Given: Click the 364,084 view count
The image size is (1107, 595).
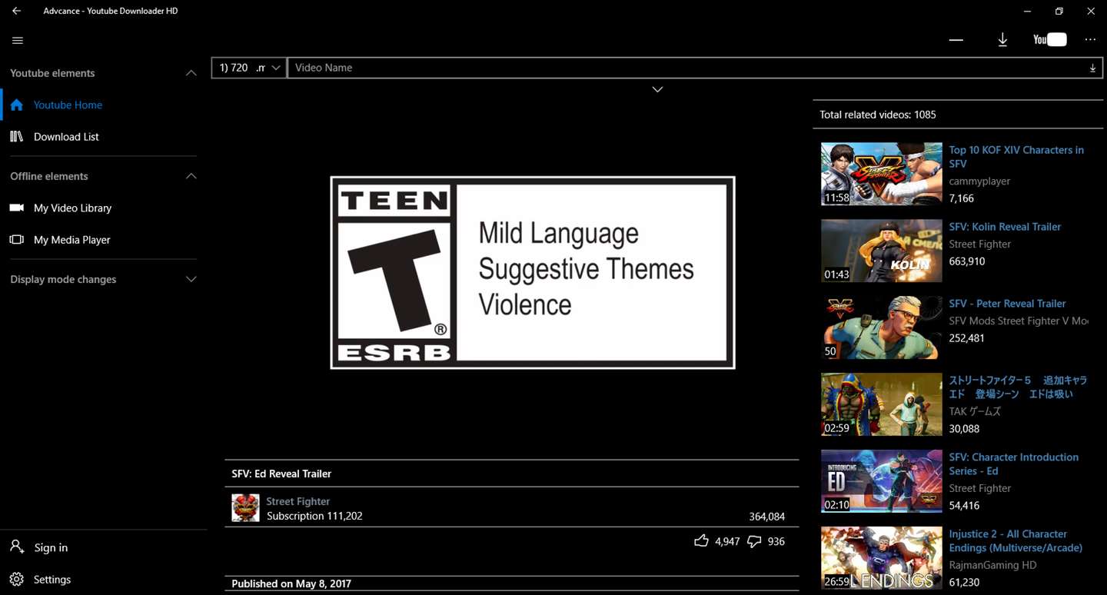Looking at the screenshot, I should (767, 517).
